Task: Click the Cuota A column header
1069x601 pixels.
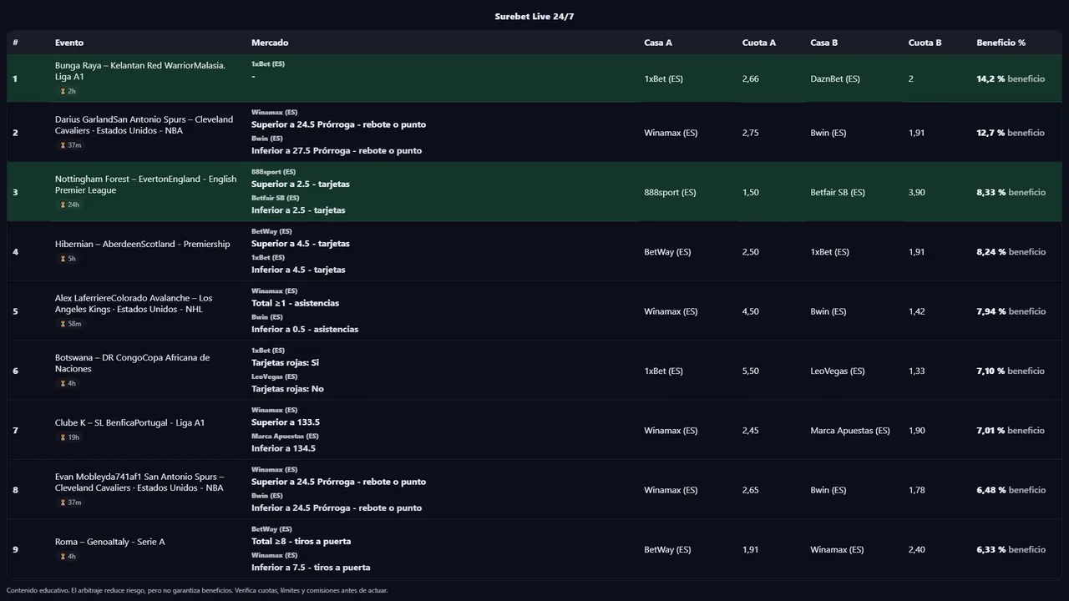Action: 758,43
